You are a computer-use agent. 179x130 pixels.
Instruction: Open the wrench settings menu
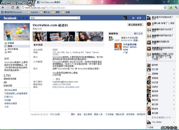176,8
